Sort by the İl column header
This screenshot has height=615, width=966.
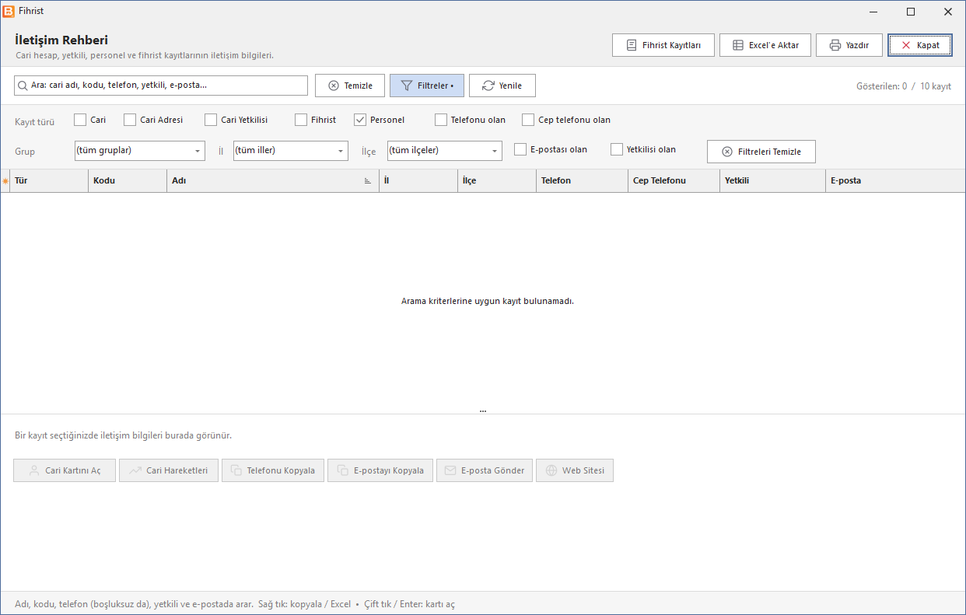coord(418,180)
